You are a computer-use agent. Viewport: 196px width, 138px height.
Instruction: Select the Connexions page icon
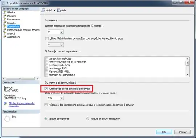click(4, 26)
